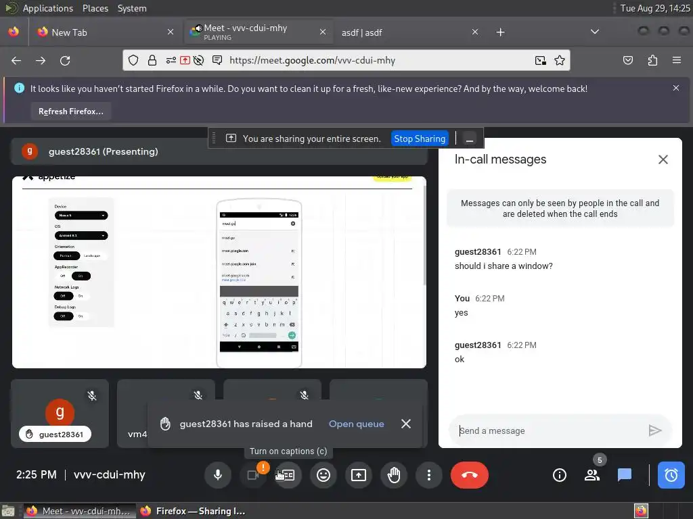
Task: Select the Meet window taskbar item
Action: [80, 511]
